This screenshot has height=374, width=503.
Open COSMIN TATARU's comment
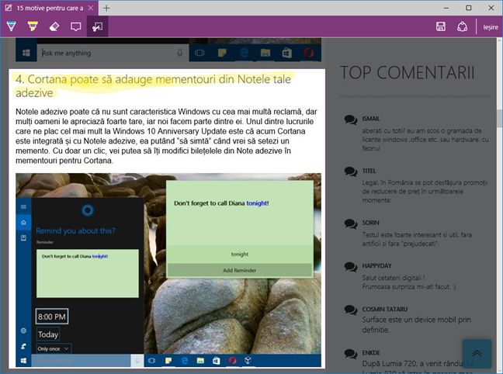[x=416, y=324]
